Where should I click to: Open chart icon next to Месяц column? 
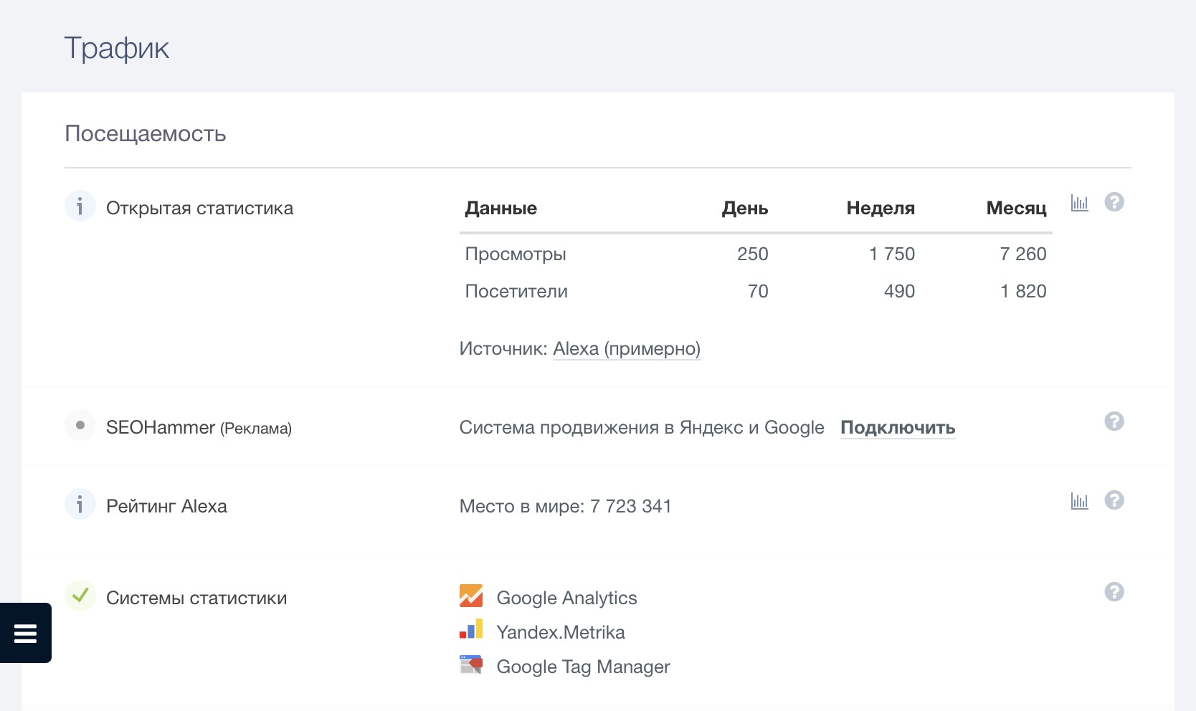pos(1079,203)
